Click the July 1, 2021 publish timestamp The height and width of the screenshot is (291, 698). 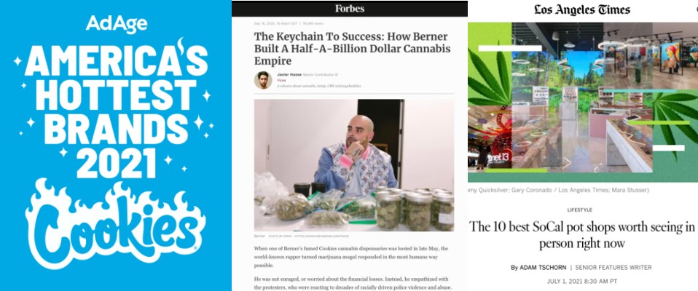coord(582,282)
